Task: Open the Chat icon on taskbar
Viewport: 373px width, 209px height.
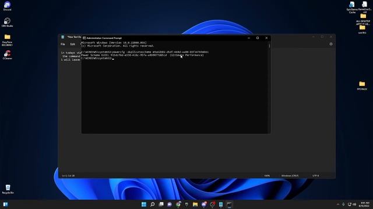Action: [x=170, y=204]
